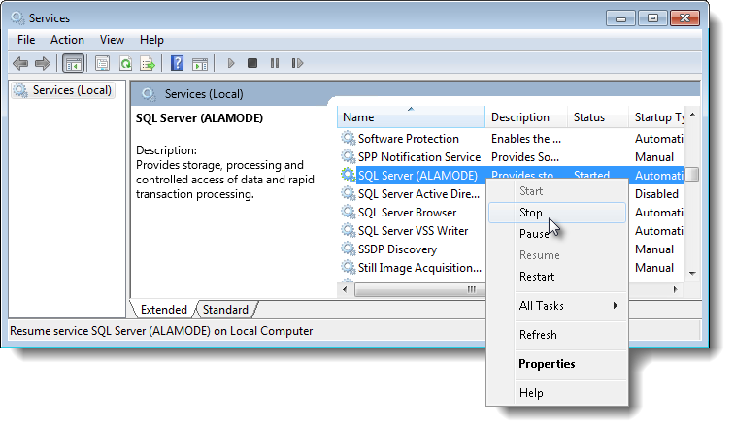Click the Services title bar gear icon
The height and width of the screenshot is (431, 734).
pos(17,17)
